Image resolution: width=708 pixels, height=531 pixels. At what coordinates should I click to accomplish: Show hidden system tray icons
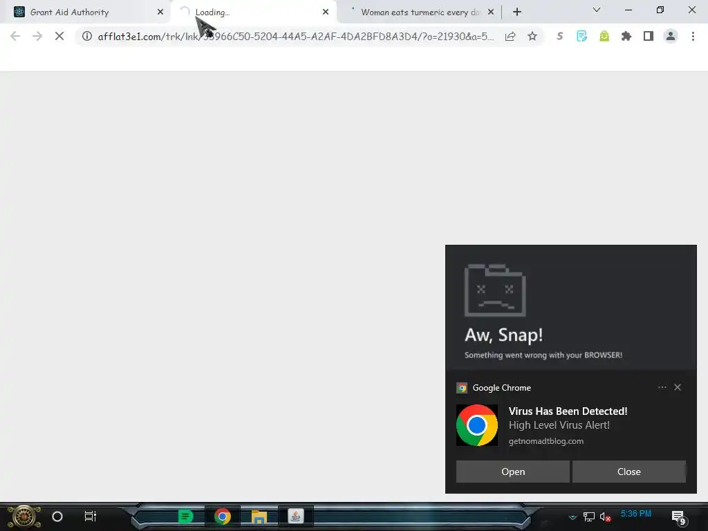click(x=572, y=517)
